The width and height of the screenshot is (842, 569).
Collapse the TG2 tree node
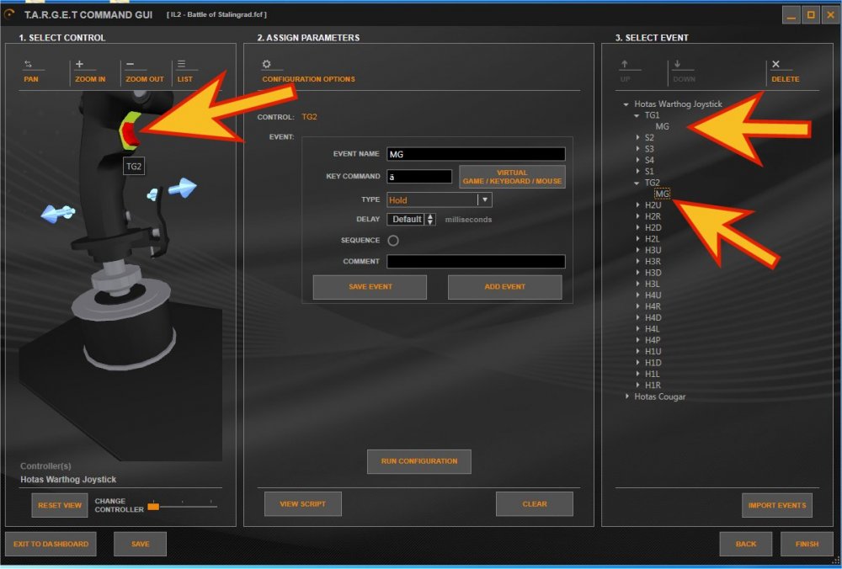(637, 183)
